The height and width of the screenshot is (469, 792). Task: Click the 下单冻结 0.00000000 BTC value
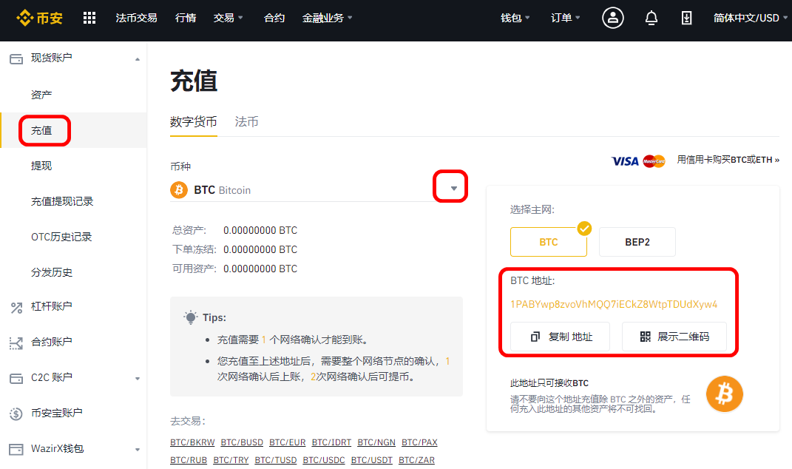click(260, 249)
